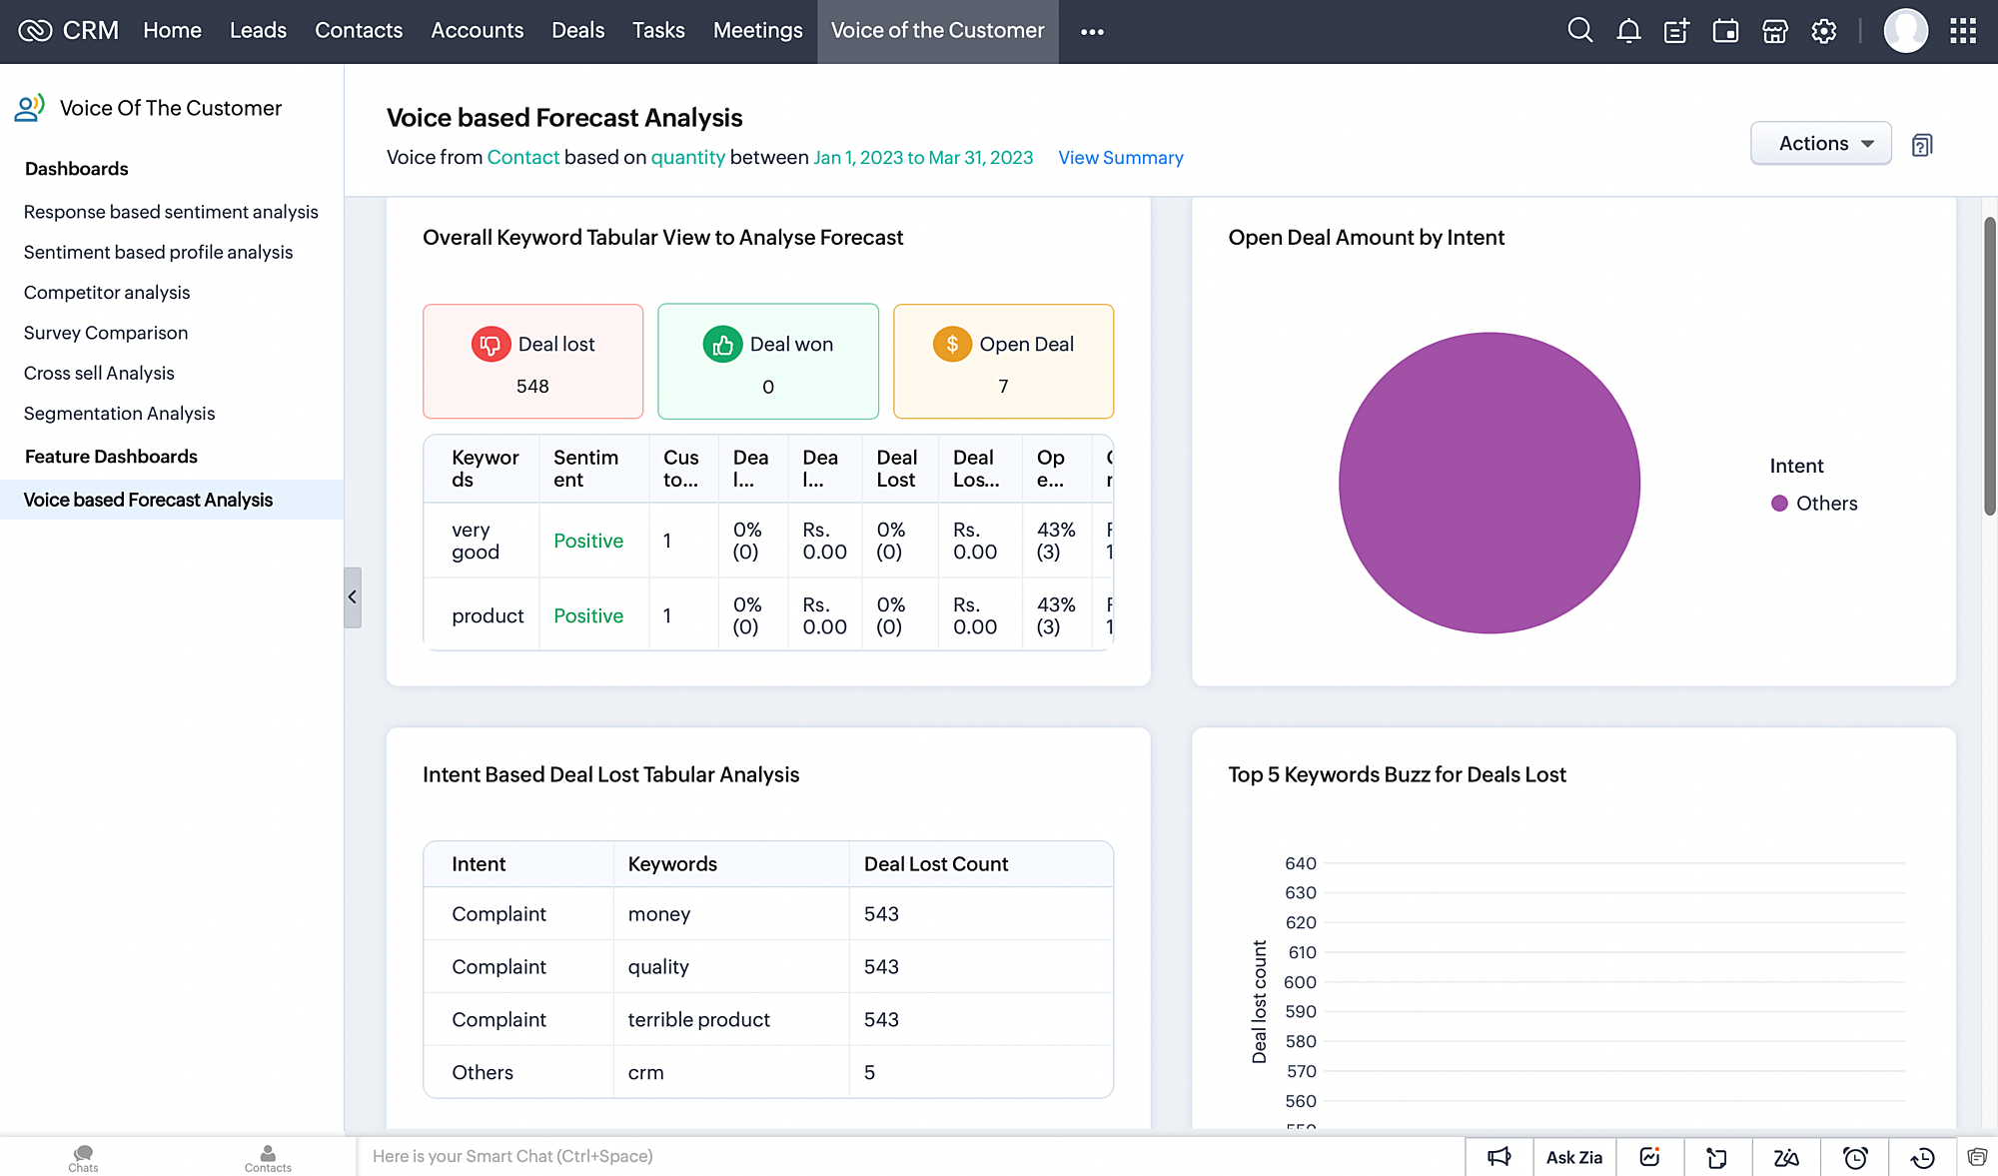The height and width of the screenshot is (1176, 1998).
Task: Open the search magnifier icon
Action: [1579, 31]
